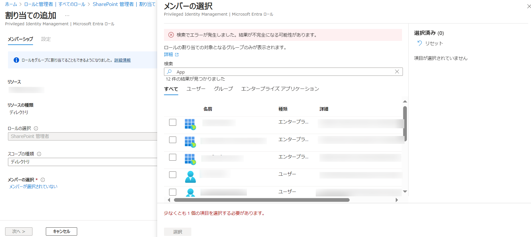Viewport: 531px width, 237px height.
Task: Click the 種類 column header
Action: 283,109
